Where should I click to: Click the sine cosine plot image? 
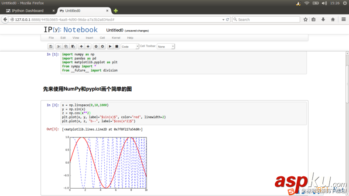[106, 163]
